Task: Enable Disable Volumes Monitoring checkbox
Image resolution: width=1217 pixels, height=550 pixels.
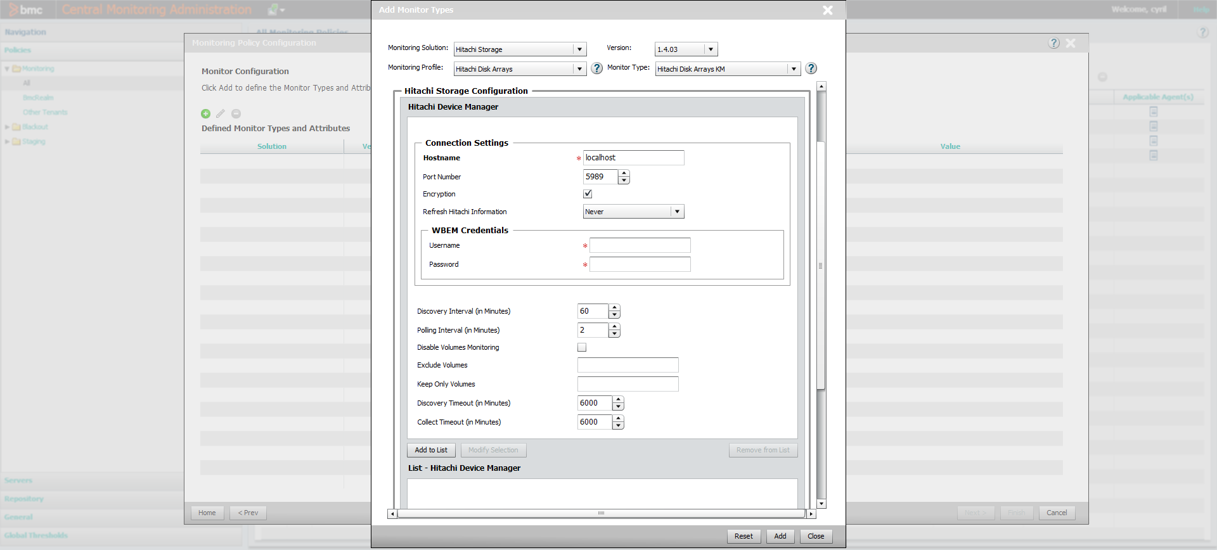Action: 582,347
